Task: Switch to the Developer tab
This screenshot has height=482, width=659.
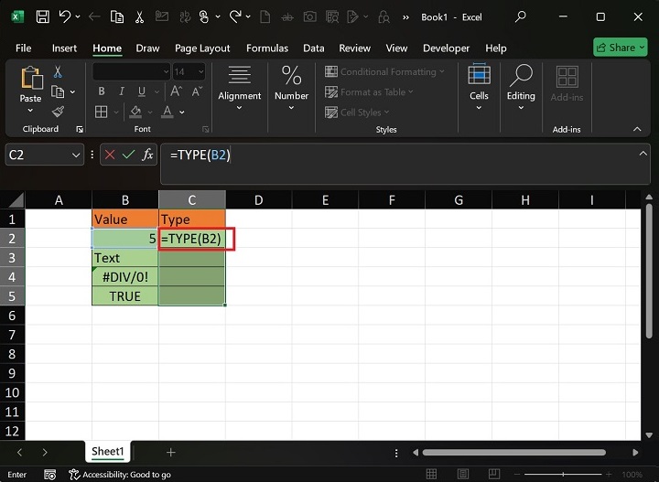Action: [446, 48]
